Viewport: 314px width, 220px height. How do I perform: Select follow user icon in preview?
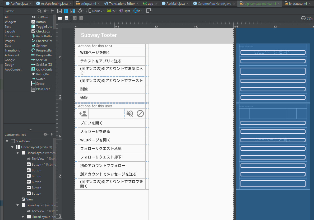tap(83, 114)
